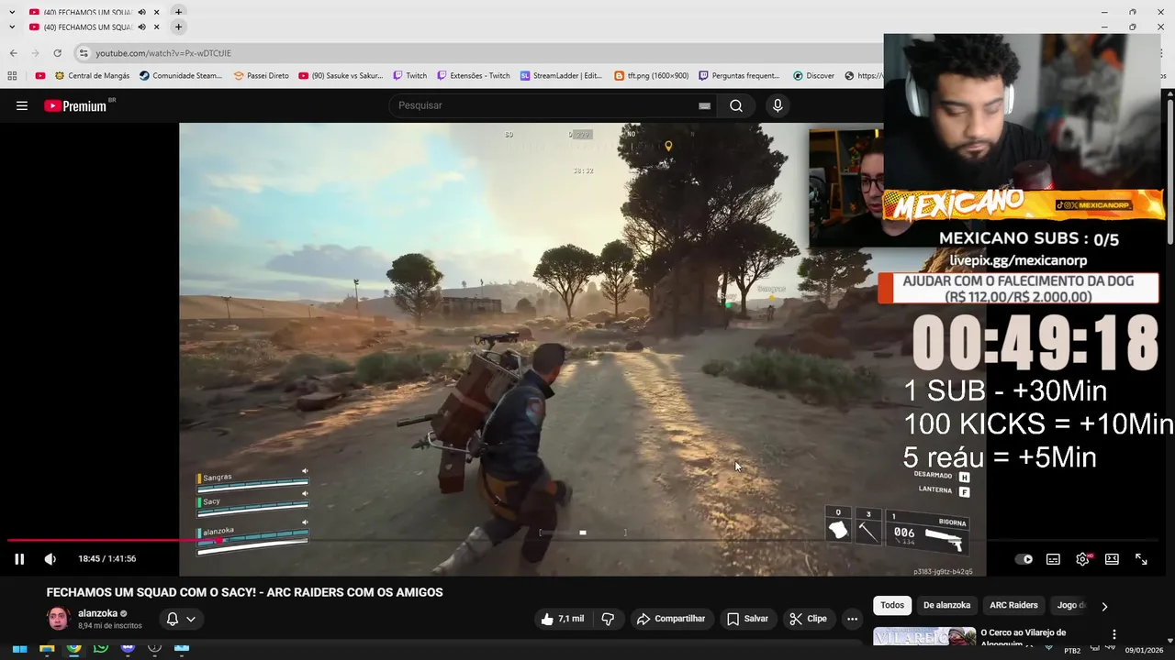Open Passei Direto bookmark
The width and height of the screenshot is (1175, 660).
pyautogui.click(x=261, y=76)
